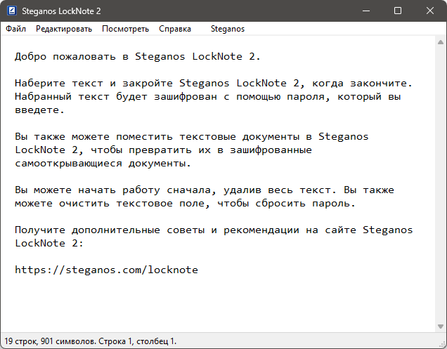The image size is (447, 349).
Task: Click the word 'введете.' in the text
Action: pyautogui.click(x=40, y=110)
